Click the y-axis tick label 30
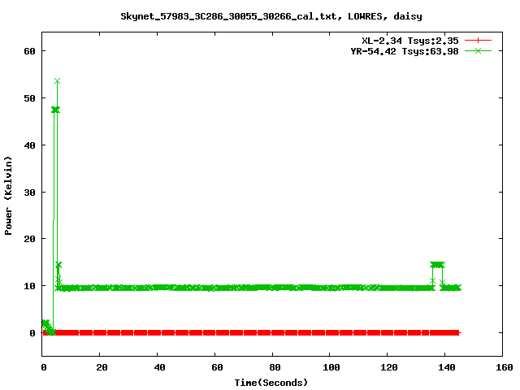The height and width of the screenshot is (390, 520). click(29, 193)
